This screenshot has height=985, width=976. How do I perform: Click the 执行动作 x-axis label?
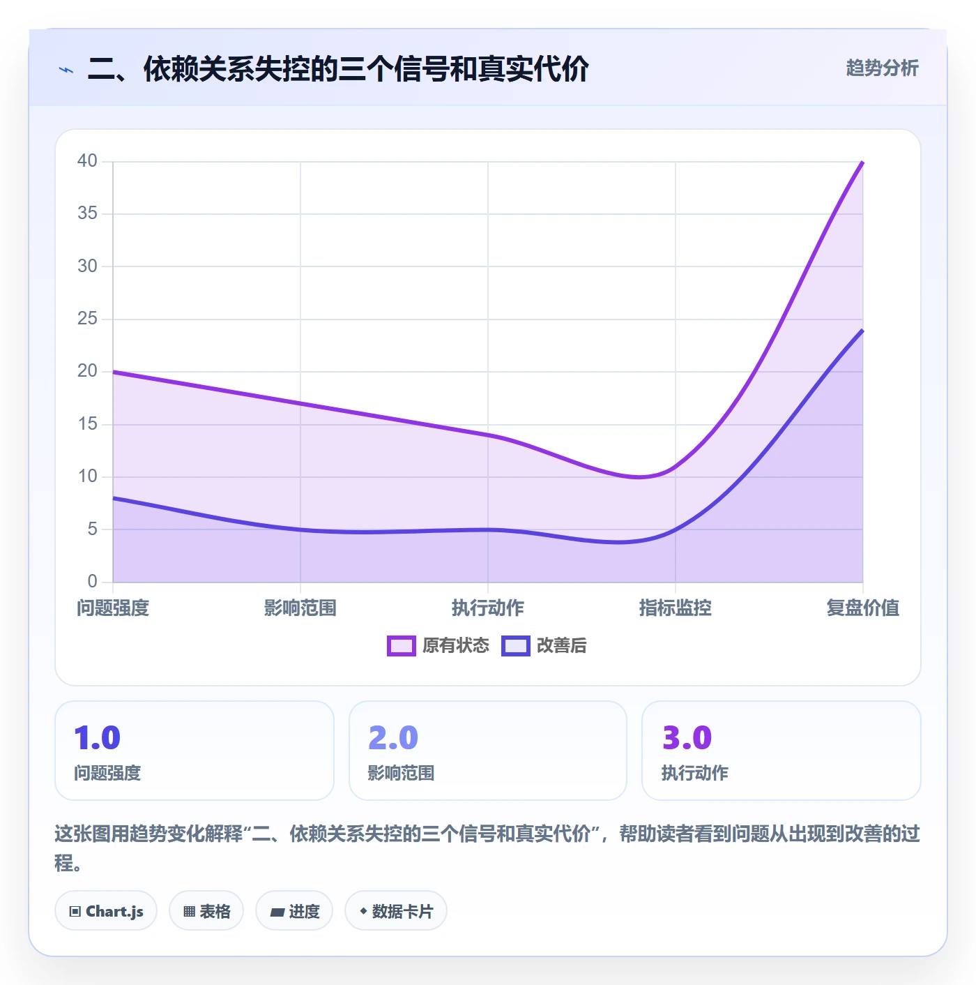pyautogui.click(x=488, y=608)
